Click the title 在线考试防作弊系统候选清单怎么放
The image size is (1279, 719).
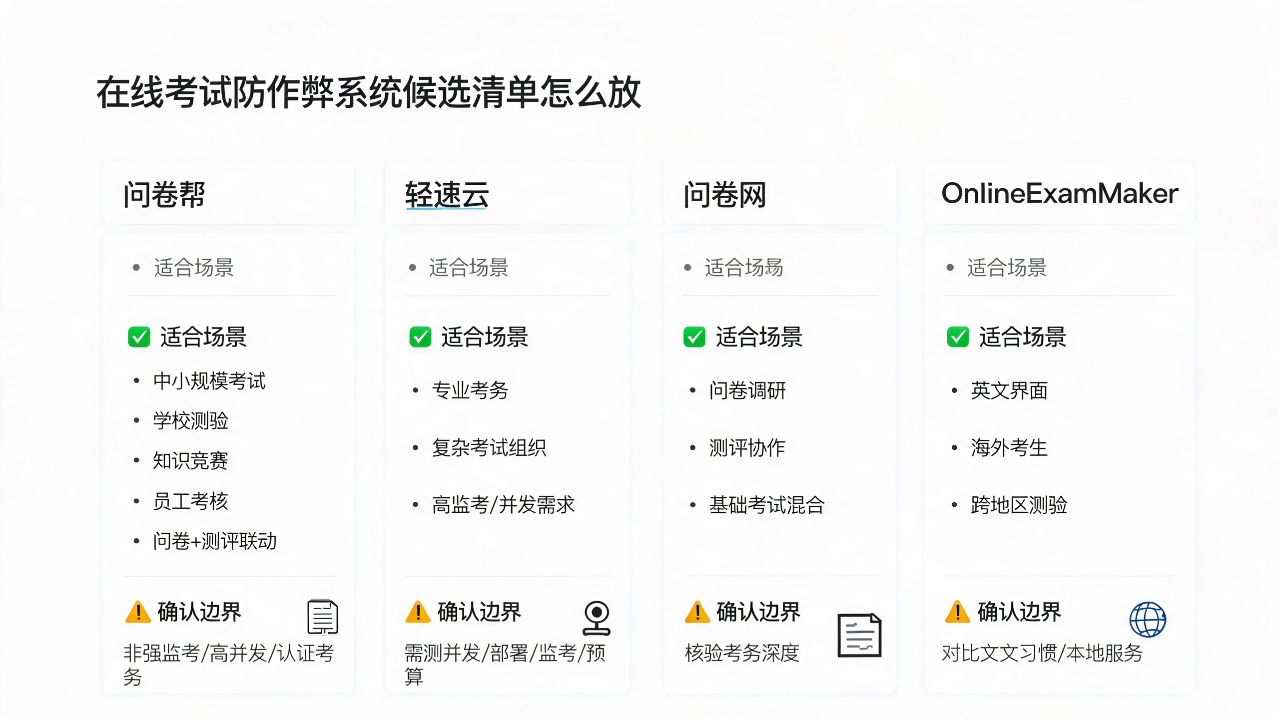[369, 92]
